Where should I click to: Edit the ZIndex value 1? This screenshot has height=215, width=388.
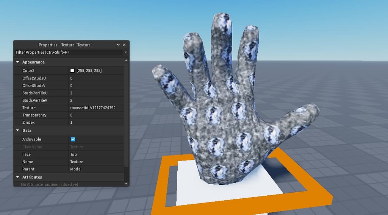[x=96, y=122]
